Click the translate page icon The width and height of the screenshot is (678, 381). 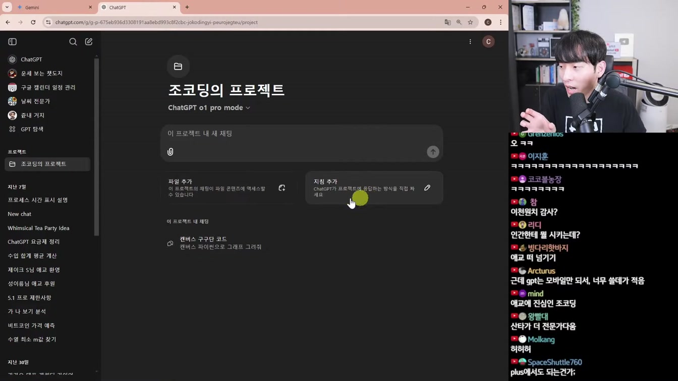(x=447, y=22)
